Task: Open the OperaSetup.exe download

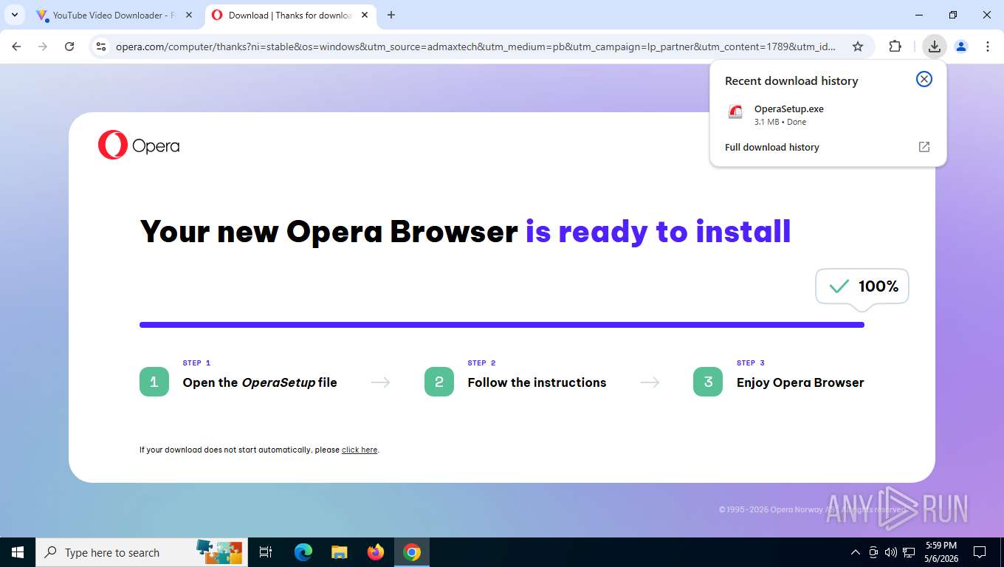Action: [828, 114]
